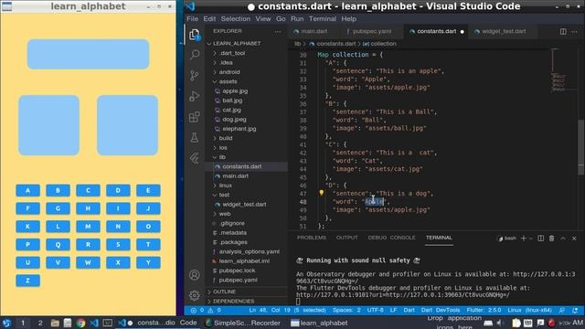Screen dimensions: 585x329
Task: Tap letter D button in learn_alphabet app
Action: pyautogui.click(x=118, y=191)
